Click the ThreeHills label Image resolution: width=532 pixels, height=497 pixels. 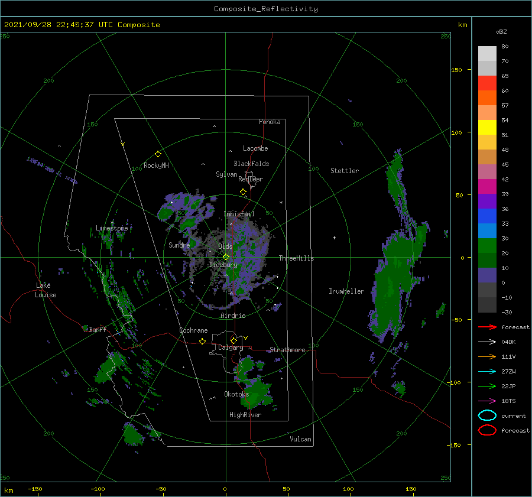[297, 258]
